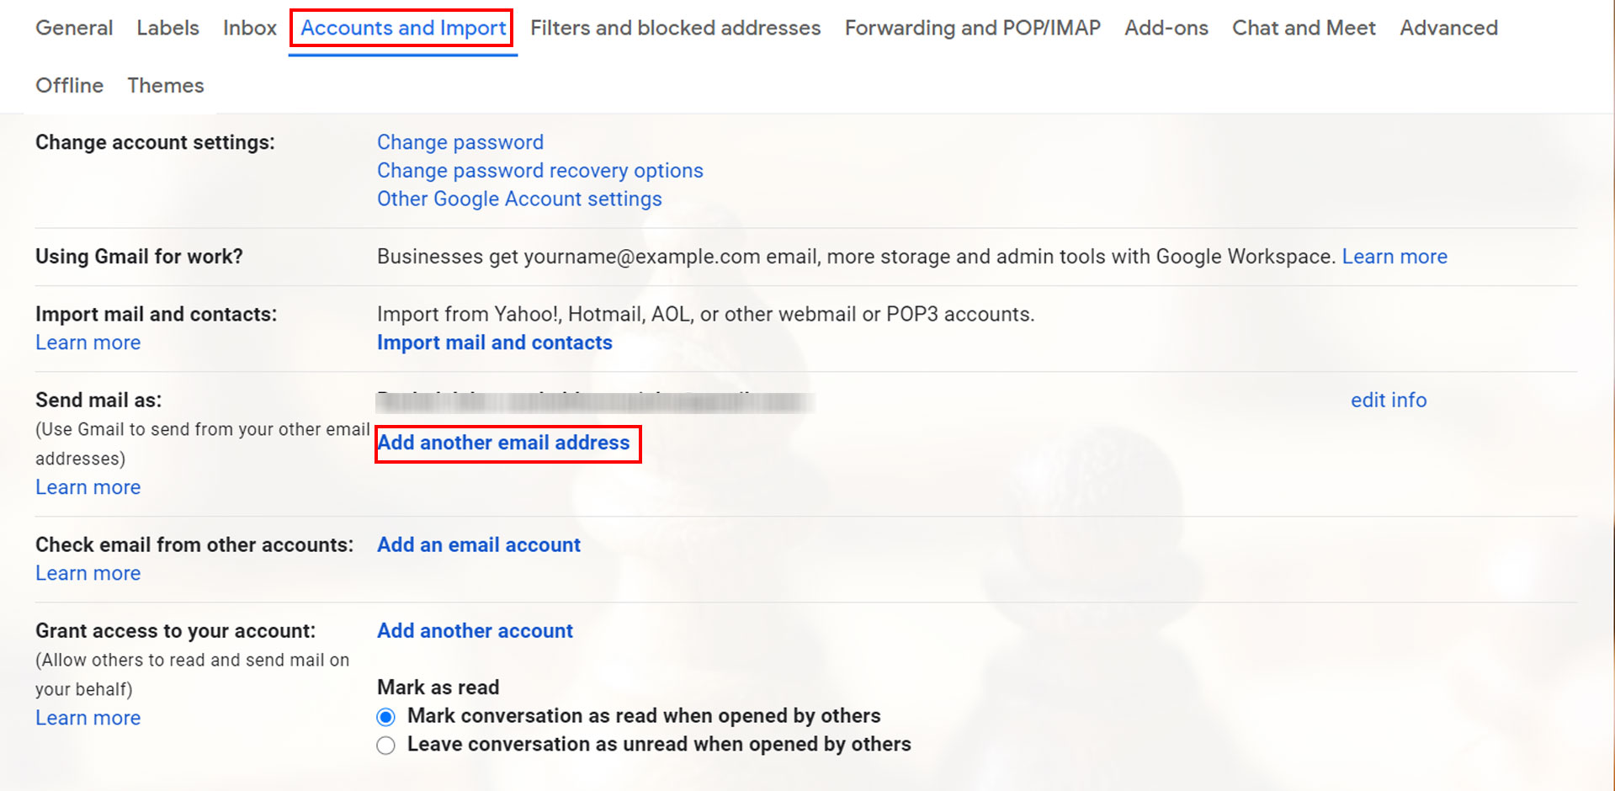Open Other Google Account settings
This screenshot has width=1615, height=791.
tap(518, 199)
